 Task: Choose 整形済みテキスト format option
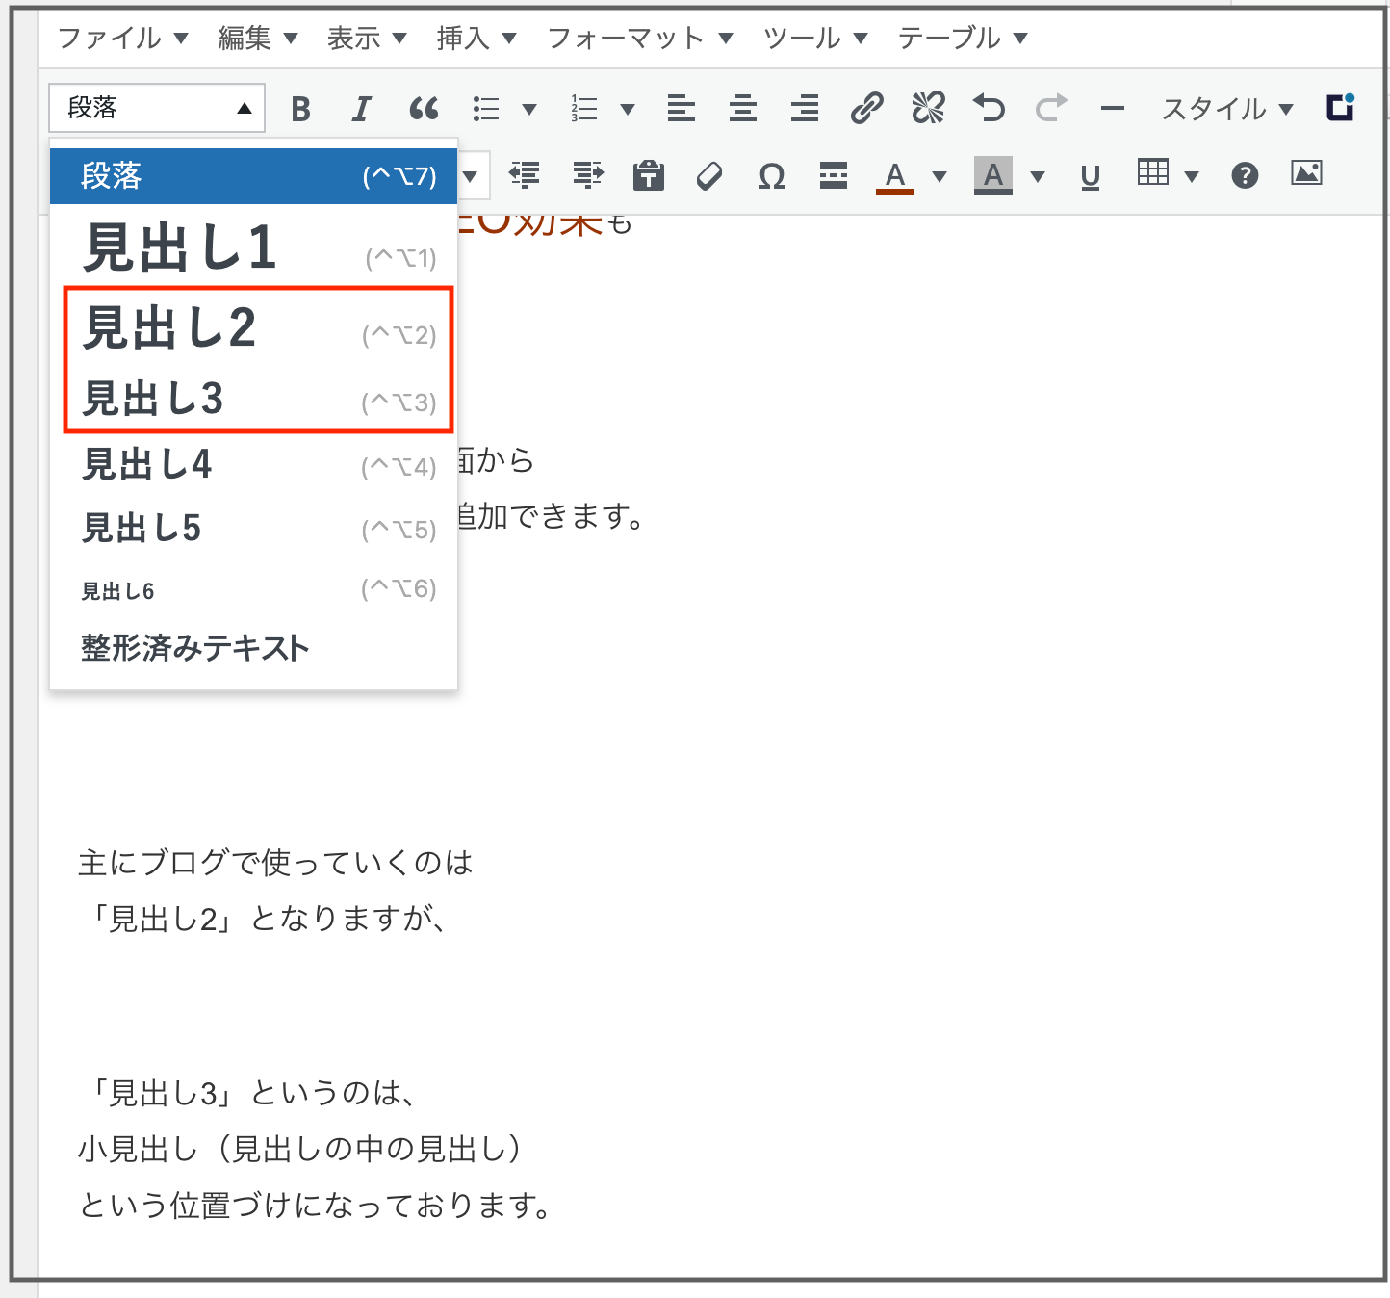(x=195, y=648)
